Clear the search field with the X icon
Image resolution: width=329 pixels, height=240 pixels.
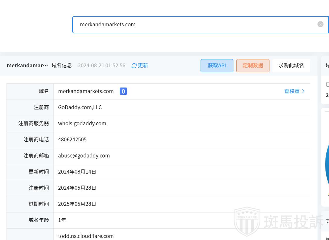tap(320, 24)
